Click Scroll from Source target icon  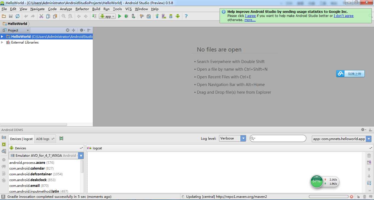click(68, 30)
